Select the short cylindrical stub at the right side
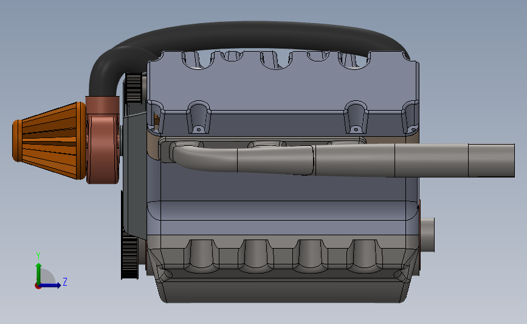This screenshot has height=324, width=527. (427, 235)
